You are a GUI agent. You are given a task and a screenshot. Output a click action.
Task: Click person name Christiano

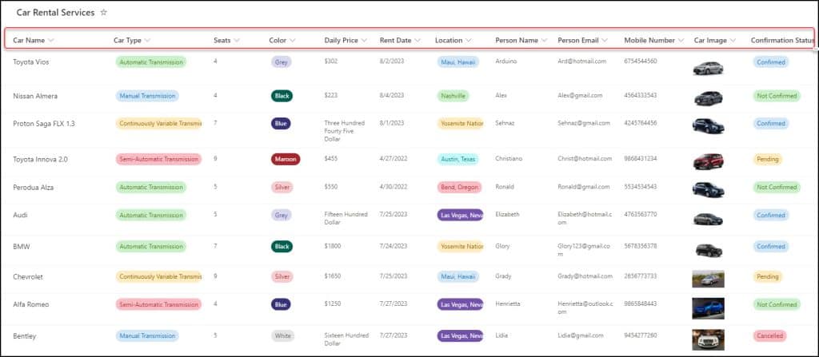tap(509, 158)
